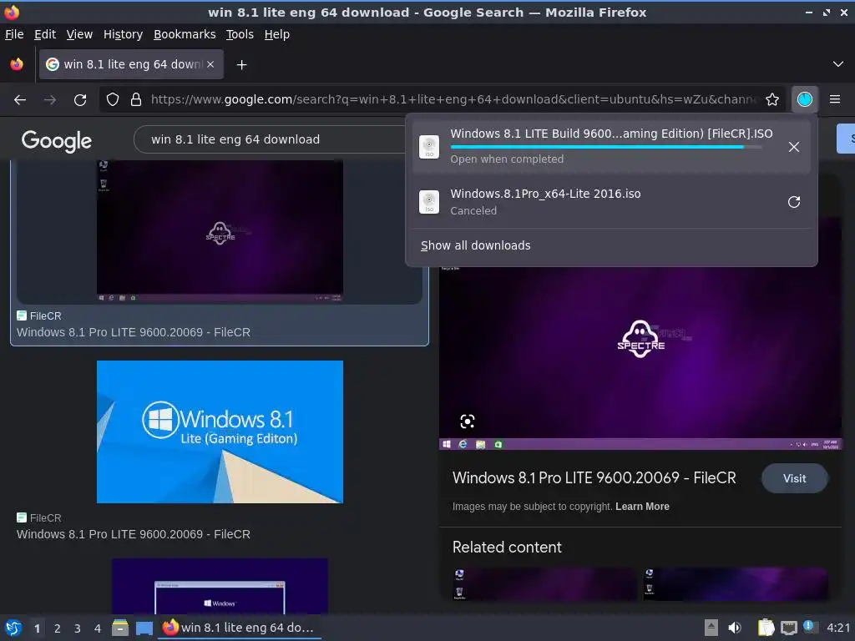Screen dimensions: 855x641
Task: Open the File menu
Action: pyautogui.click(x=14, y=34)
